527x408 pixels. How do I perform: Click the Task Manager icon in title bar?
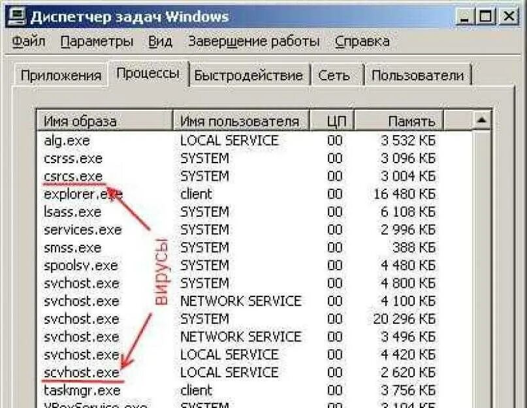[x=17, y=16]
